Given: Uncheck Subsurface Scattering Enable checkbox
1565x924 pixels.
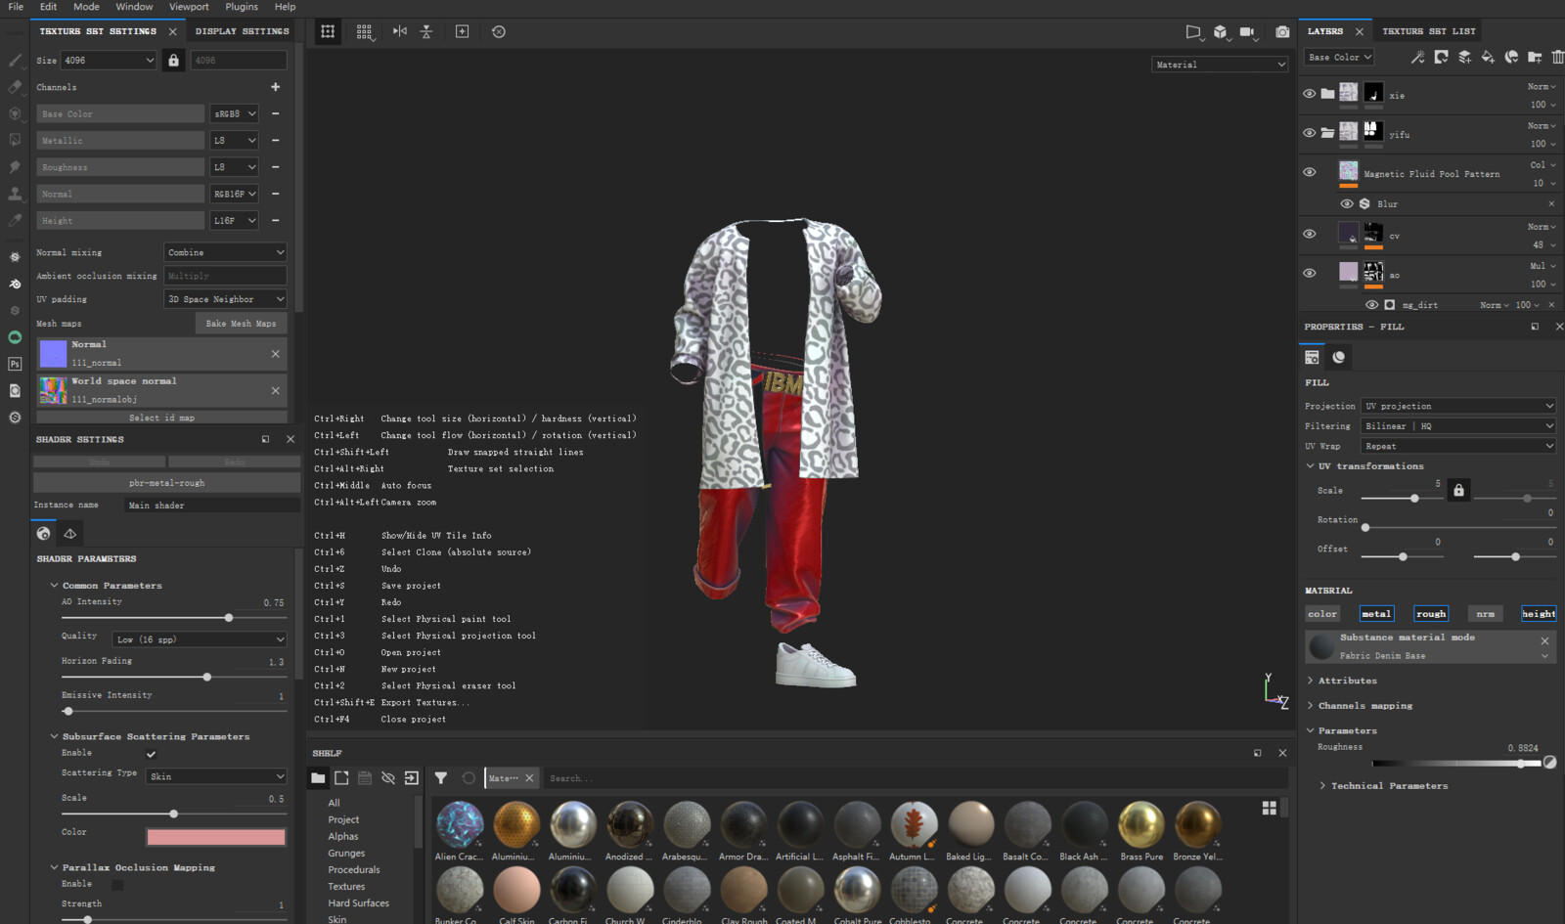Looking at the screenshot, I should tap(151, 754).
